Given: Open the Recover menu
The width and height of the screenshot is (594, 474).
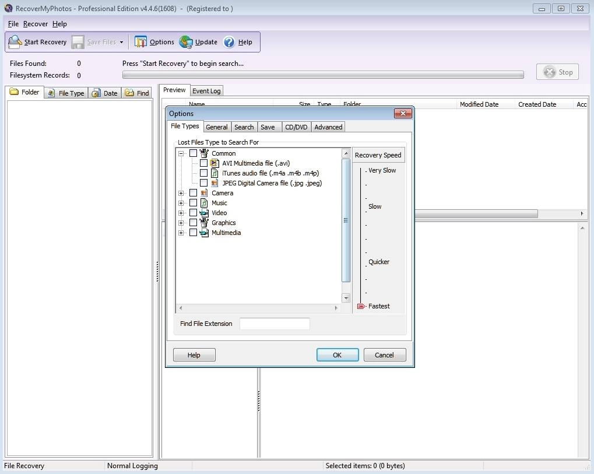Looking at the screenshot, I should pyautogui.click(x=35, y=24).
